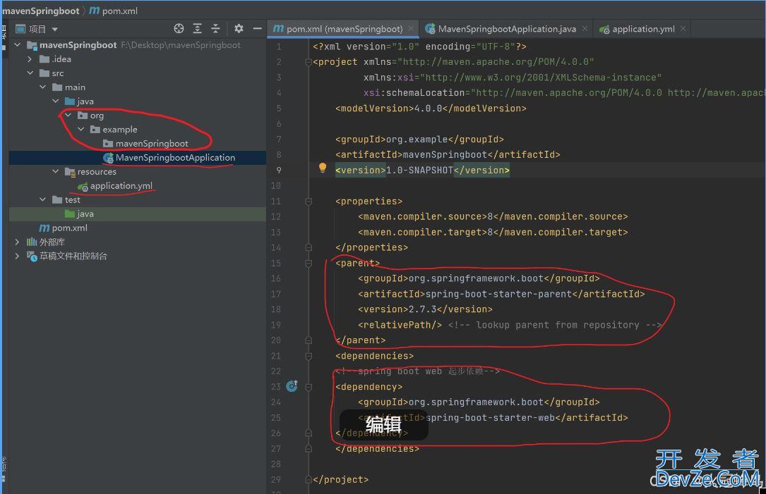Screen dimensions: 766x494
Task: Click line number 29 in gutter
Action: coord(276,479)
